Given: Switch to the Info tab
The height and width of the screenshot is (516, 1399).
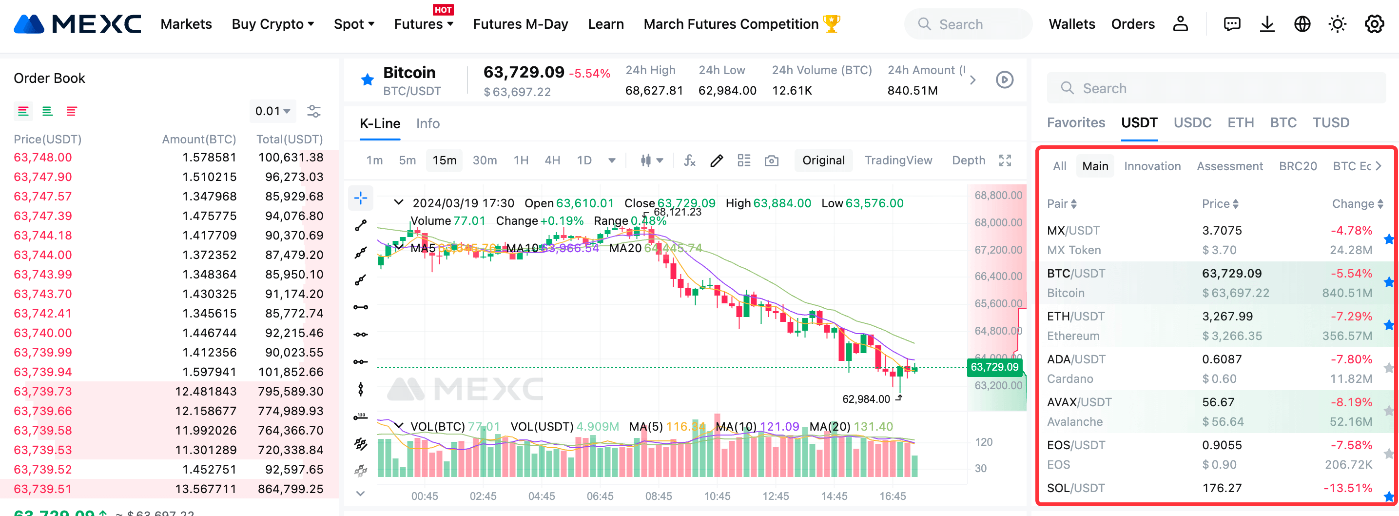Looking at the screenshot, I should tap(427, 124).
